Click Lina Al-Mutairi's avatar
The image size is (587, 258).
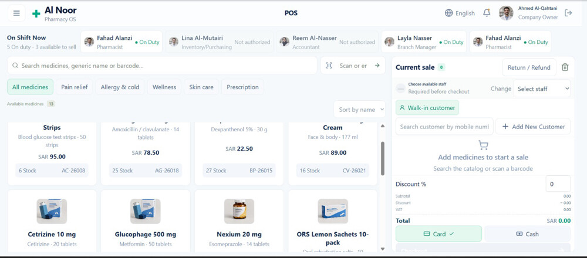(x=173, y=42)
